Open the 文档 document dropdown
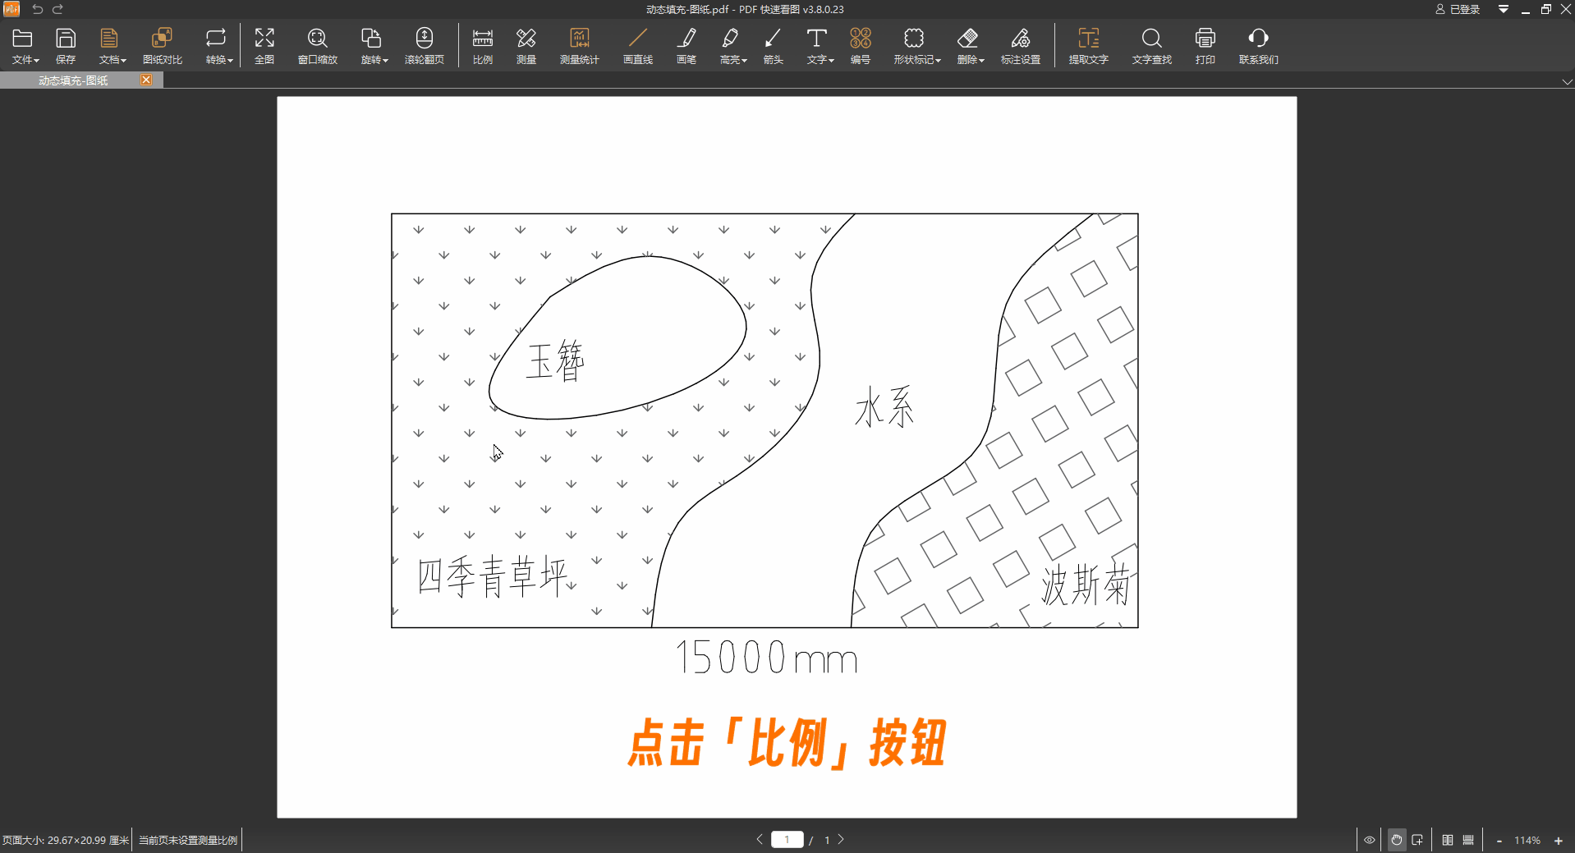 112,46
